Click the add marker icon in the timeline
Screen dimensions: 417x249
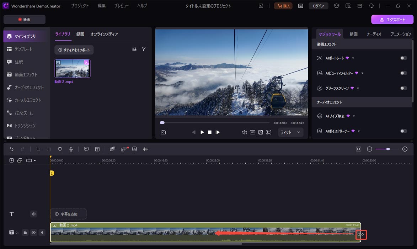point(11,160)
